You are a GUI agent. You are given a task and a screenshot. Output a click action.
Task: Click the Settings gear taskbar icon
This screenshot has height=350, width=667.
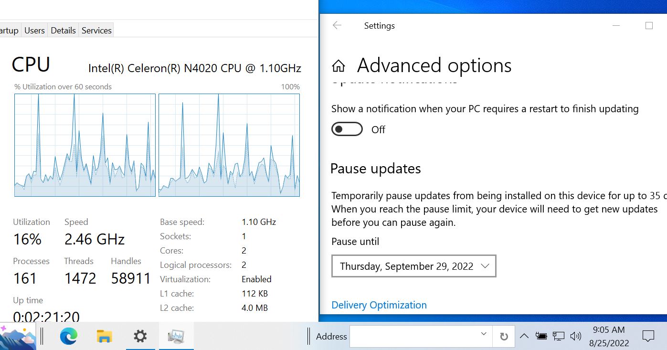[x=140, y=337]
